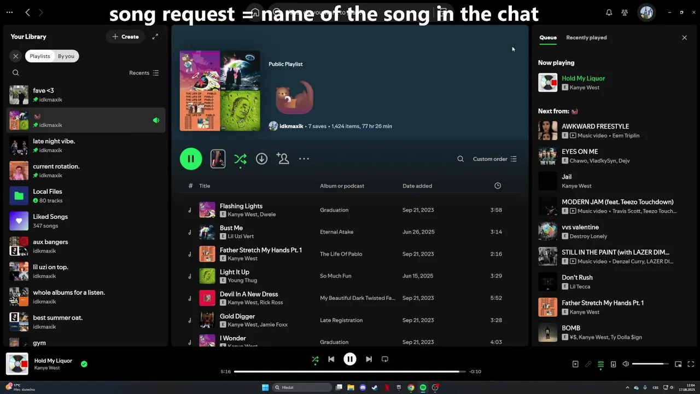Switch to the Recently played tab
The image size is (700, 394).
pyautogui.click(x=586, y=38)
